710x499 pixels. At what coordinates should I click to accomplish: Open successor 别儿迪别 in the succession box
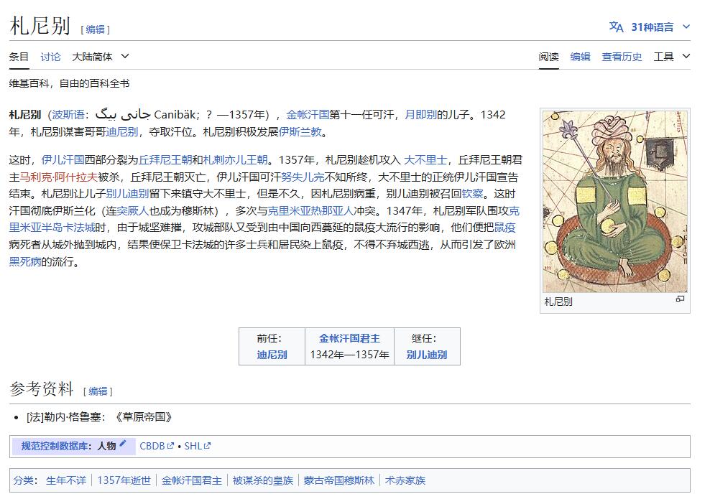coord(427,355)
